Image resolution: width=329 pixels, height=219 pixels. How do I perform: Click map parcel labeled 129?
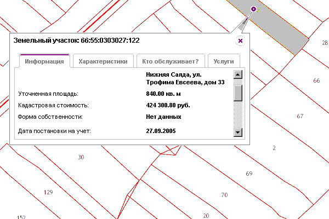48,193
